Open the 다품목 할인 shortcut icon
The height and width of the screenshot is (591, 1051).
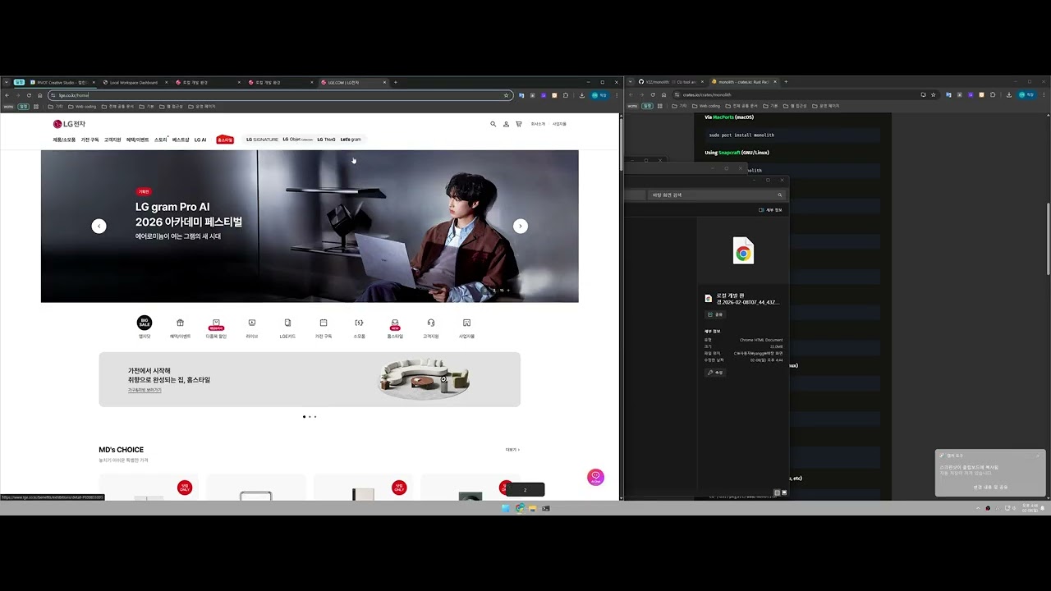[216, 323]
